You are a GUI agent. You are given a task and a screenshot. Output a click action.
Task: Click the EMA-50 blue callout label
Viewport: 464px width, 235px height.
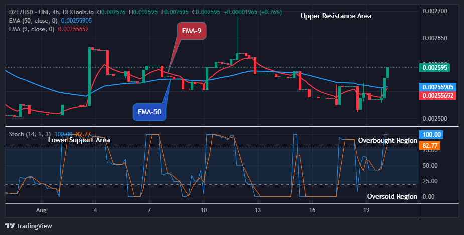coord(149,112)
